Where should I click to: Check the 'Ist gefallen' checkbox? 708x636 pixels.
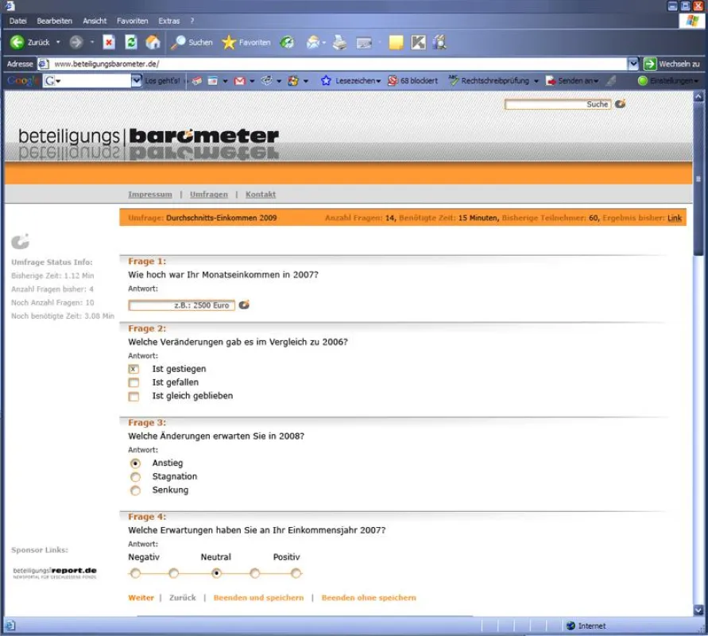click(x=133, y=382)
